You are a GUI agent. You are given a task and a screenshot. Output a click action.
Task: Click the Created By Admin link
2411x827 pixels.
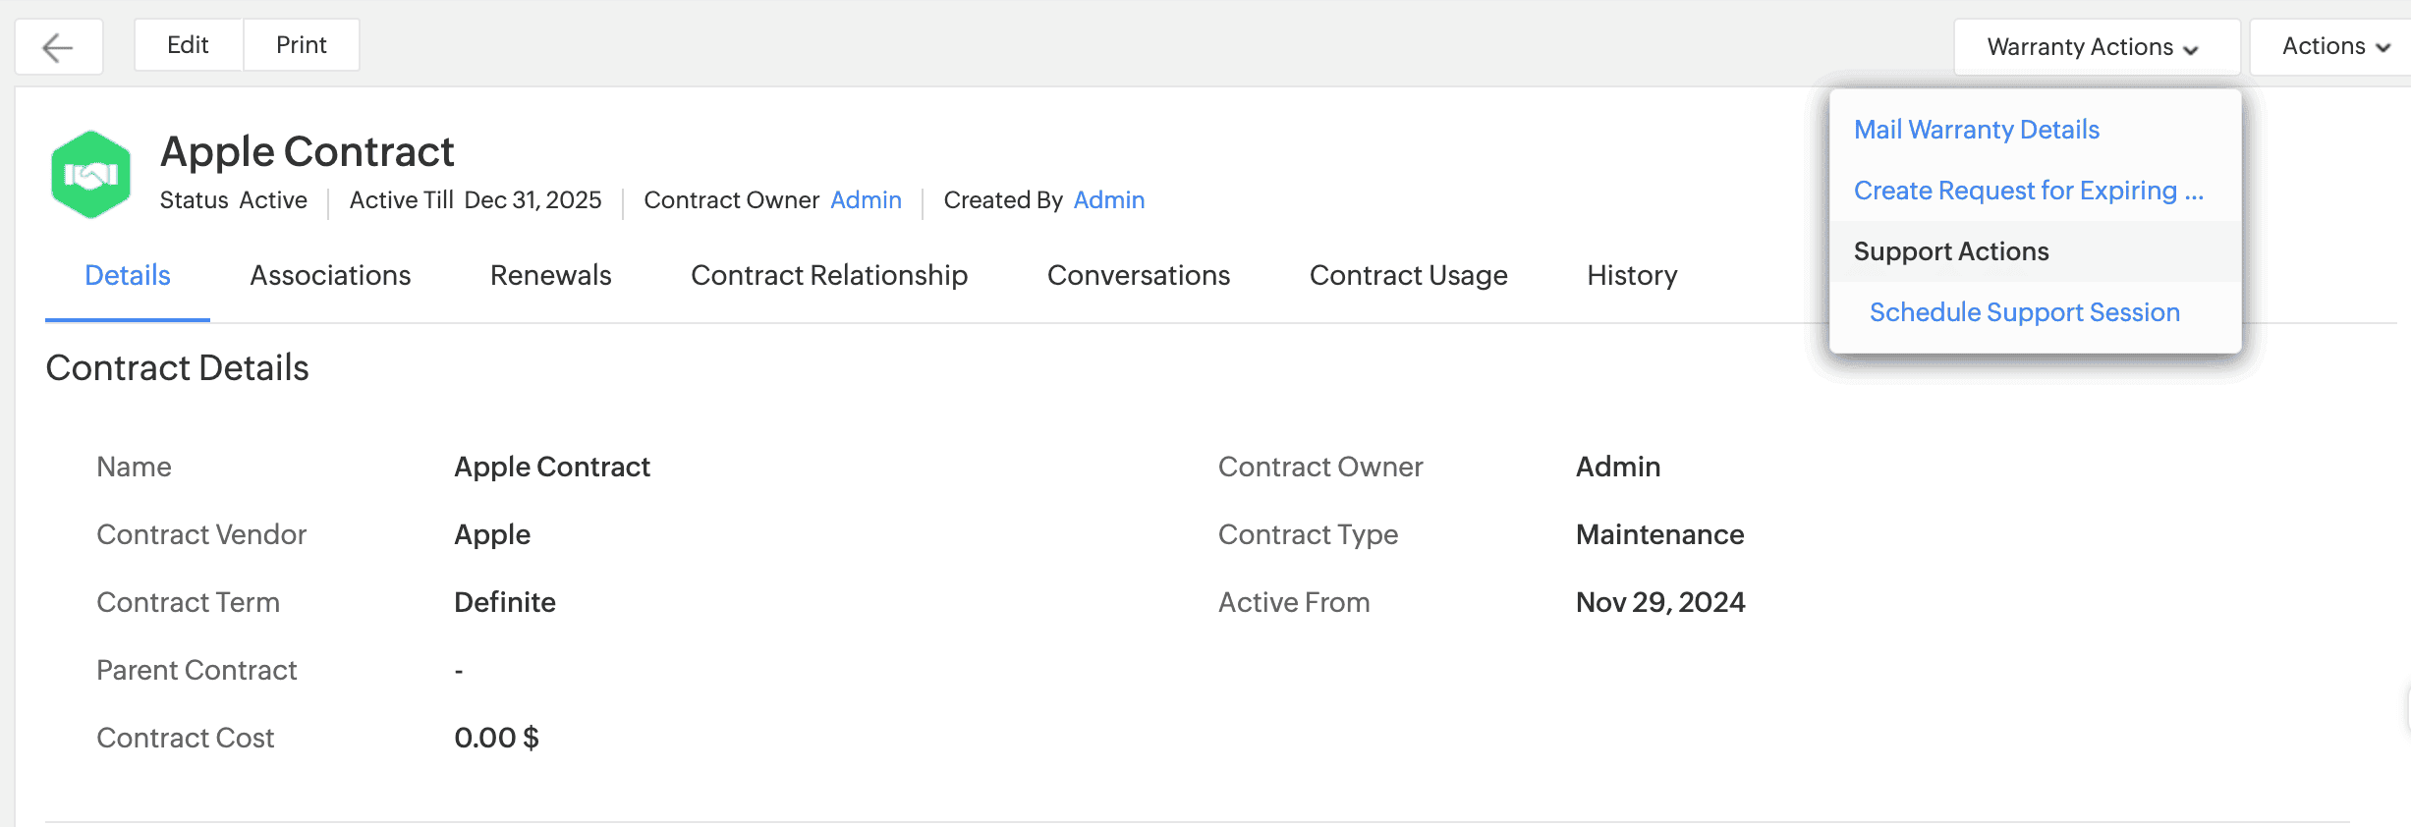(x=1108, y=200)
